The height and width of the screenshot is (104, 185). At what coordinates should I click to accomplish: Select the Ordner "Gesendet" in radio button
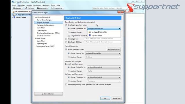(x=69, y=28)
